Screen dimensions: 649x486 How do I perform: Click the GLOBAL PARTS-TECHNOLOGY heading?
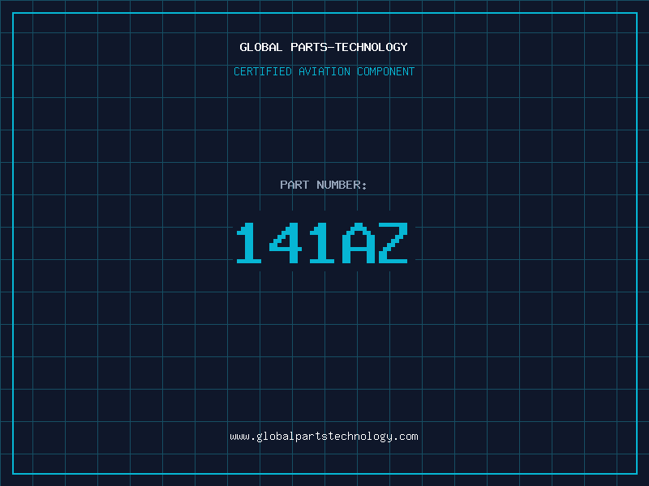[x=324, y=47]
